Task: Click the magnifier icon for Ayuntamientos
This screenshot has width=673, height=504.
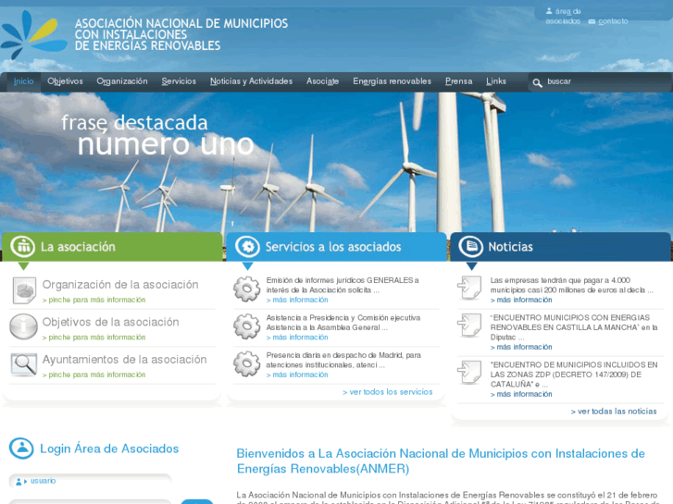Action: point(24,364)
